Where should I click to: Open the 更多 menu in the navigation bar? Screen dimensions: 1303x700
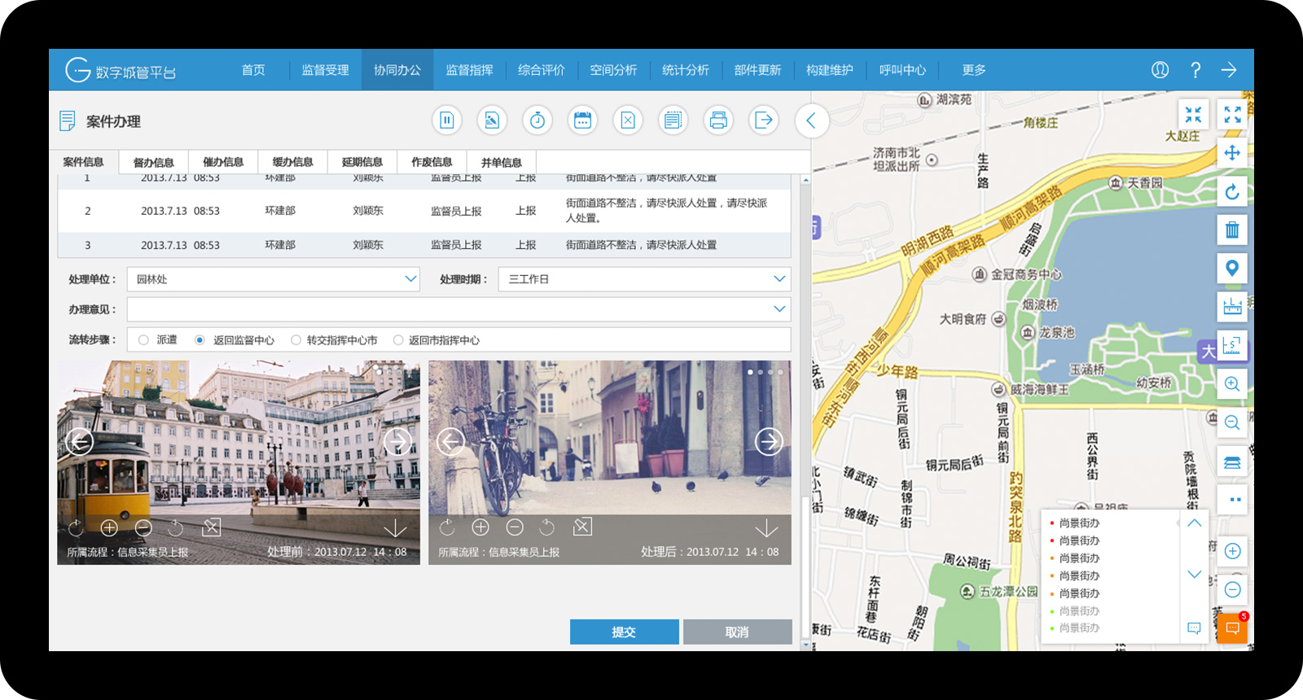[x=973, y=70]
